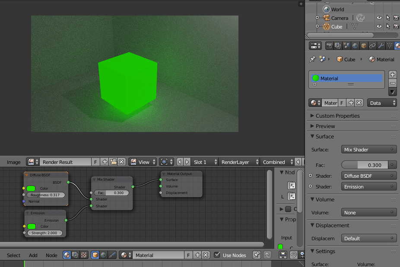Open the Surface shader dropdown showing Mix Shader
Image resolution: width=400 pixels, height=267 pixels.
click(x=368, y=149)
